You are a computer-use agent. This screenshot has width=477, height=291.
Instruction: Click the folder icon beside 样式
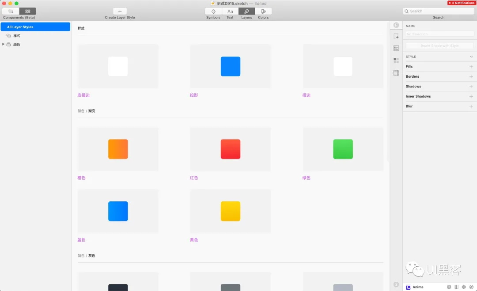[8, 36]
